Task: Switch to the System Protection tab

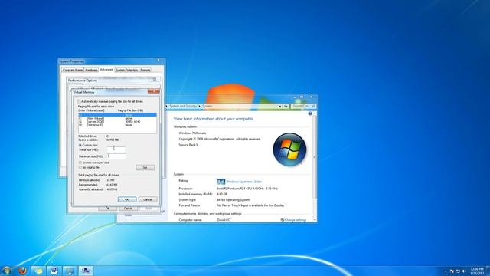Action: tap(127, 70)
